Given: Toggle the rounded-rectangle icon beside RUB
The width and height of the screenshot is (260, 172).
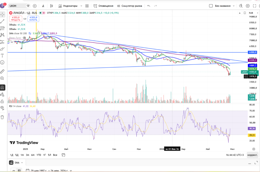Looking at the screenshot, I should point(245,13).
